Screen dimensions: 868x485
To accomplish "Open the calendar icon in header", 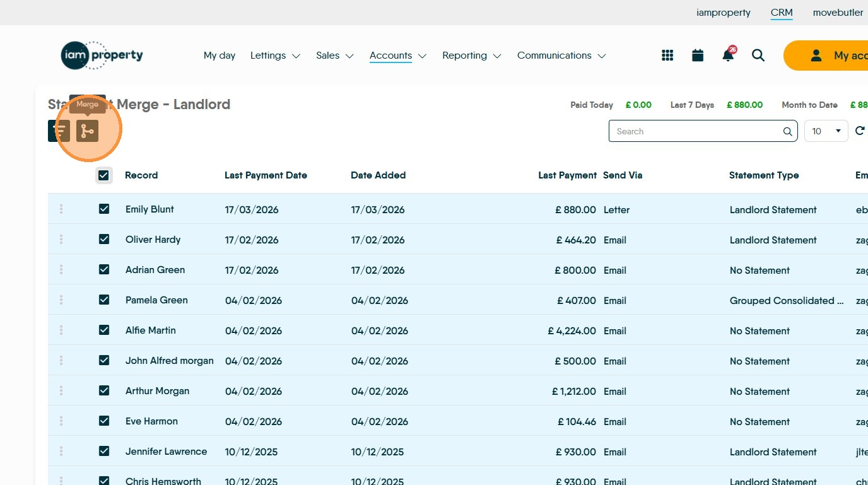I will tap(698, 56).
